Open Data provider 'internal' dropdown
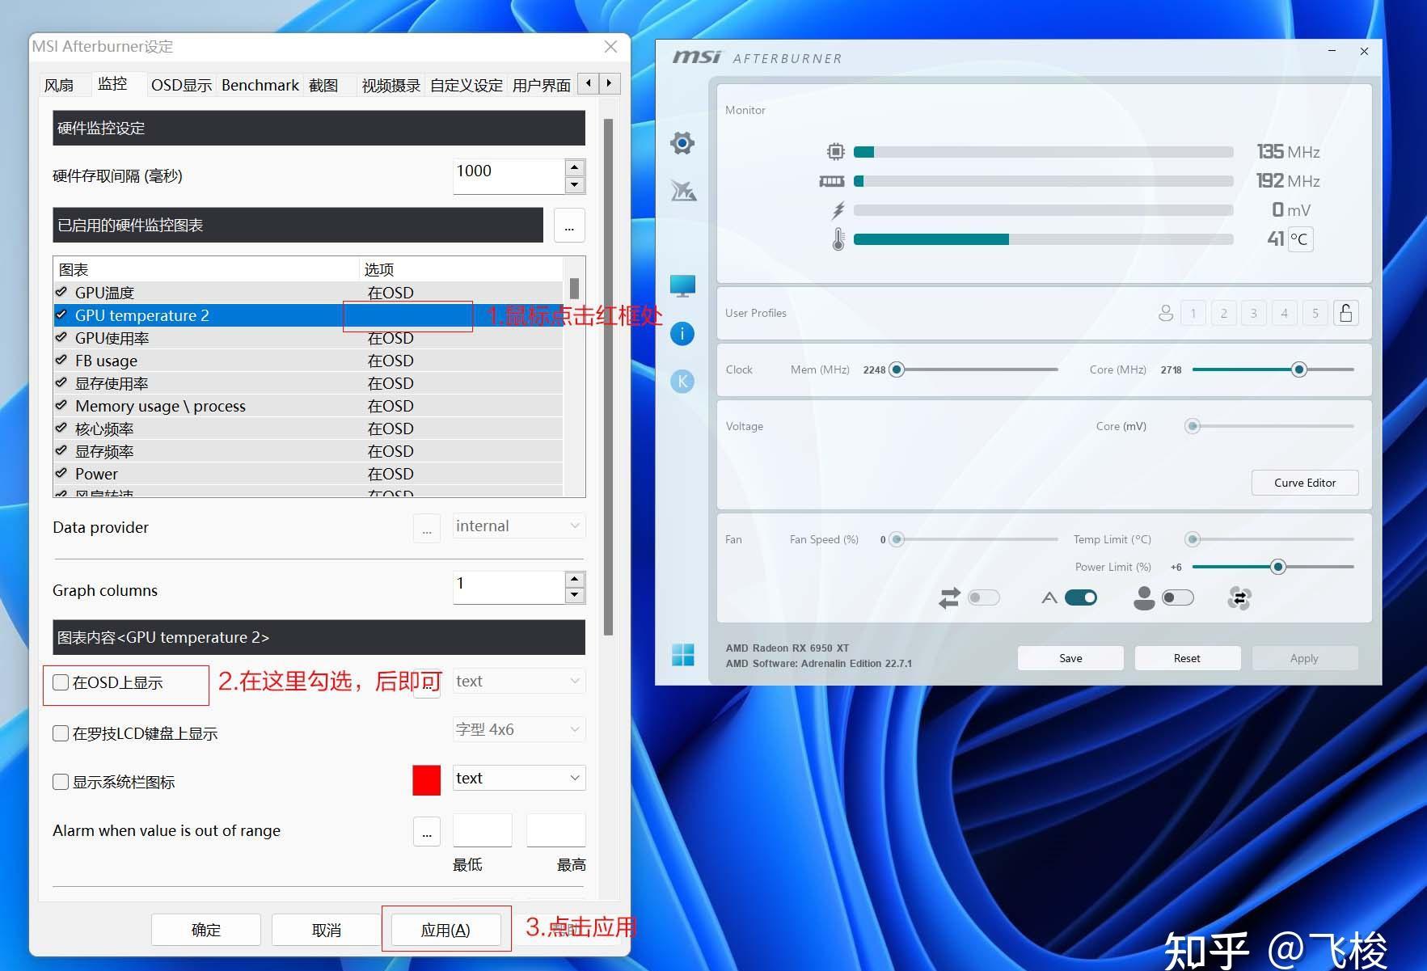 click(518, 526)
